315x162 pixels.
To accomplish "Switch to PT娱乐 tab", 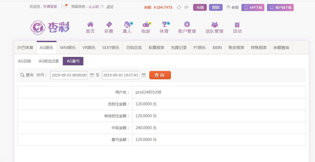I will [x=200, y=47].
